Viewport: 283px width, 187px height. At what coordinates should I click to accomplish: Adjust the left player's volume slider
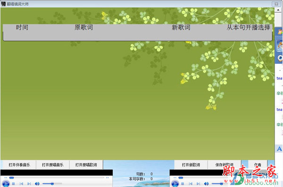[52, 184]
